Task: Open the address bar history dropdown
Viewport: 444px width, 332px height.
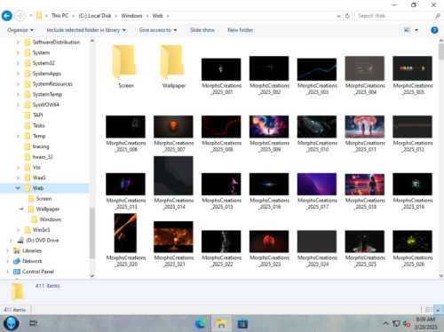Action: [x=338, y=16]
